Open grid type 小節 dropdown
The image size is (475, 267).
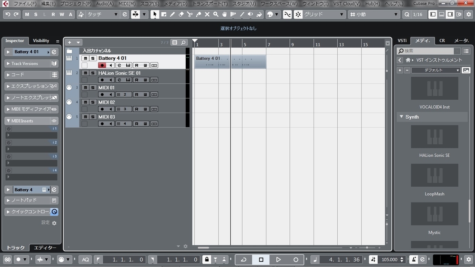click(x=375, y=14)
